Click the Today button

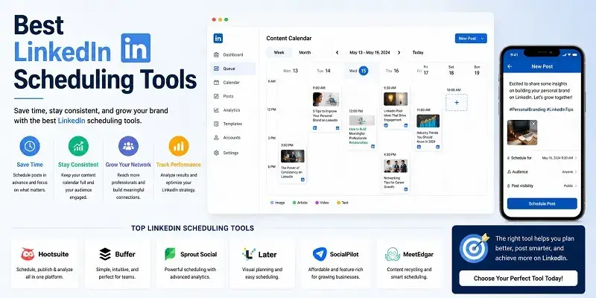418,52
